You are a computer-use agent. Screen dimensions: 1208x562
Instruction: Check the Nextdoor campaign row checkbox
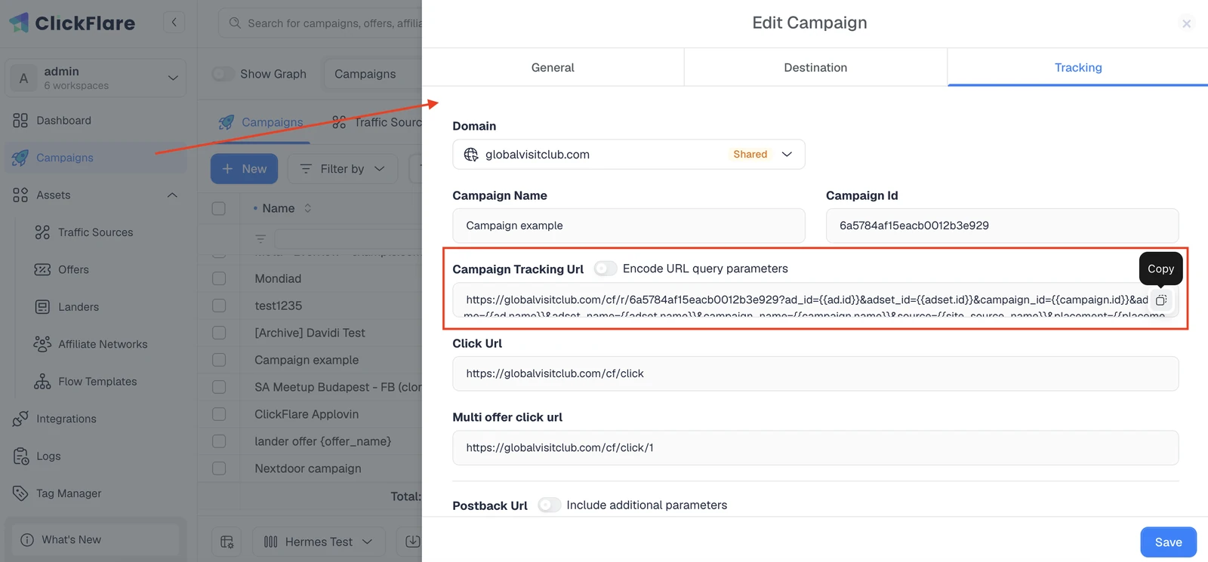pos(219,468)
